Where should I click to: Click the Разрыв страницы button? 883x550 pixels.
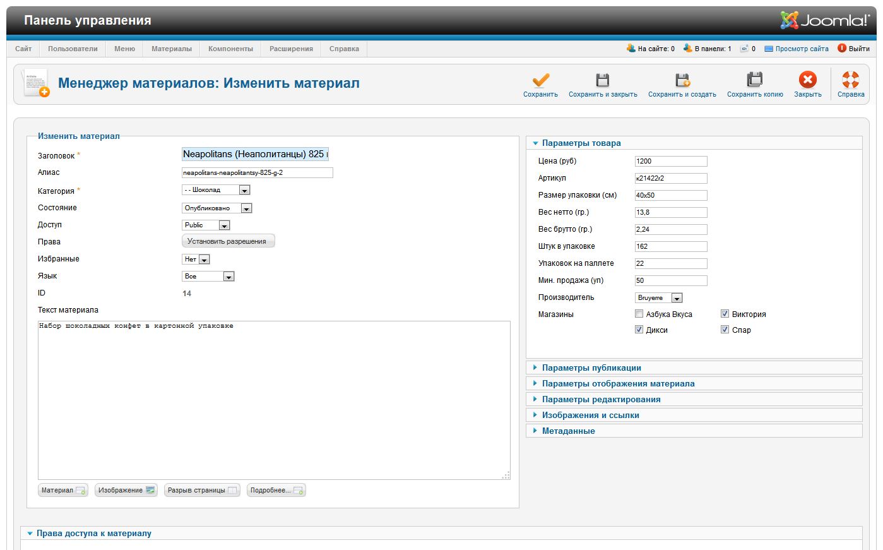tap(202, 491)
